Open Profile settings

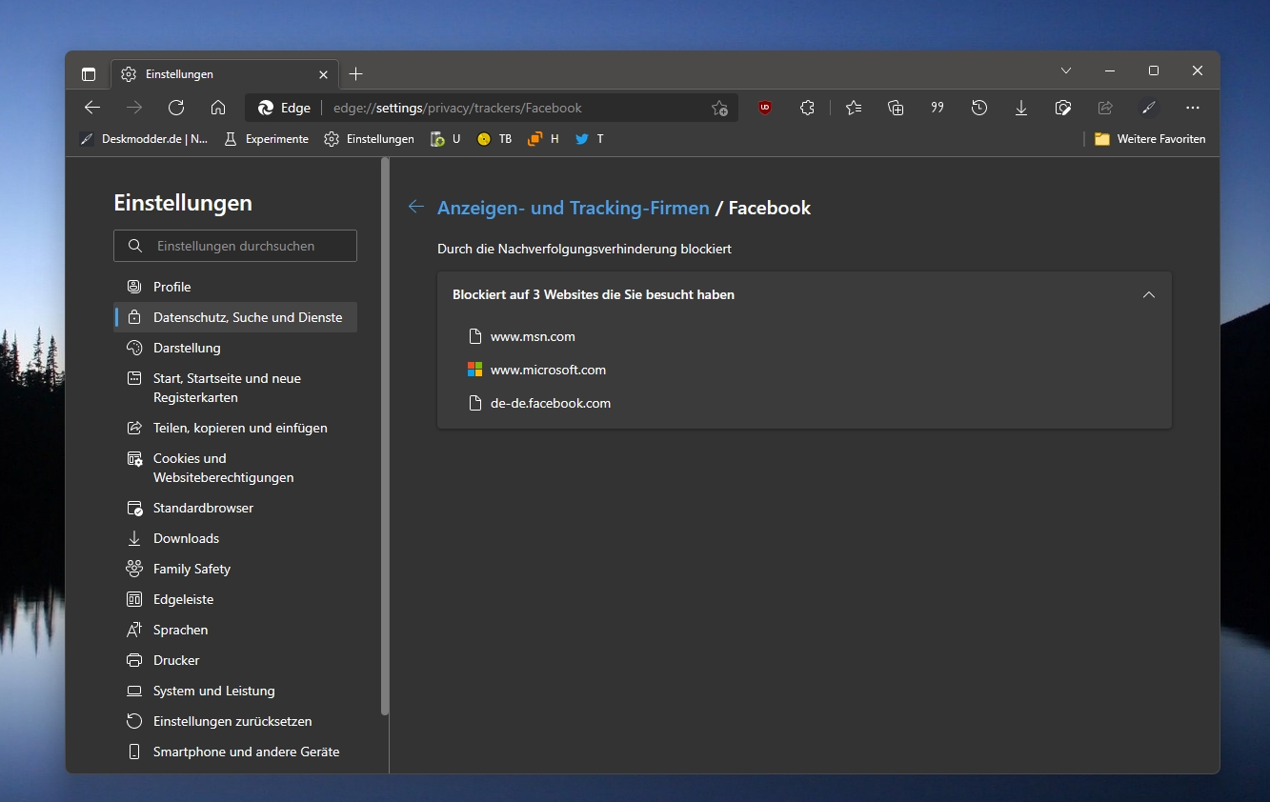coord(235,287)
